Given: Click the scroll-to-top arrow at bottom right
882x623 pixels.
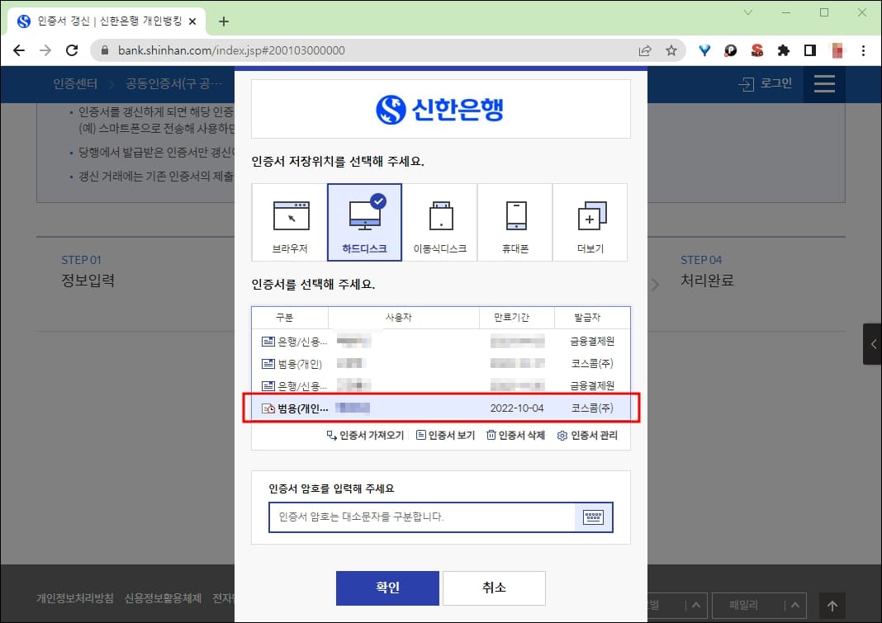Looking at the screenshot, I should click(x=832, y=606).
